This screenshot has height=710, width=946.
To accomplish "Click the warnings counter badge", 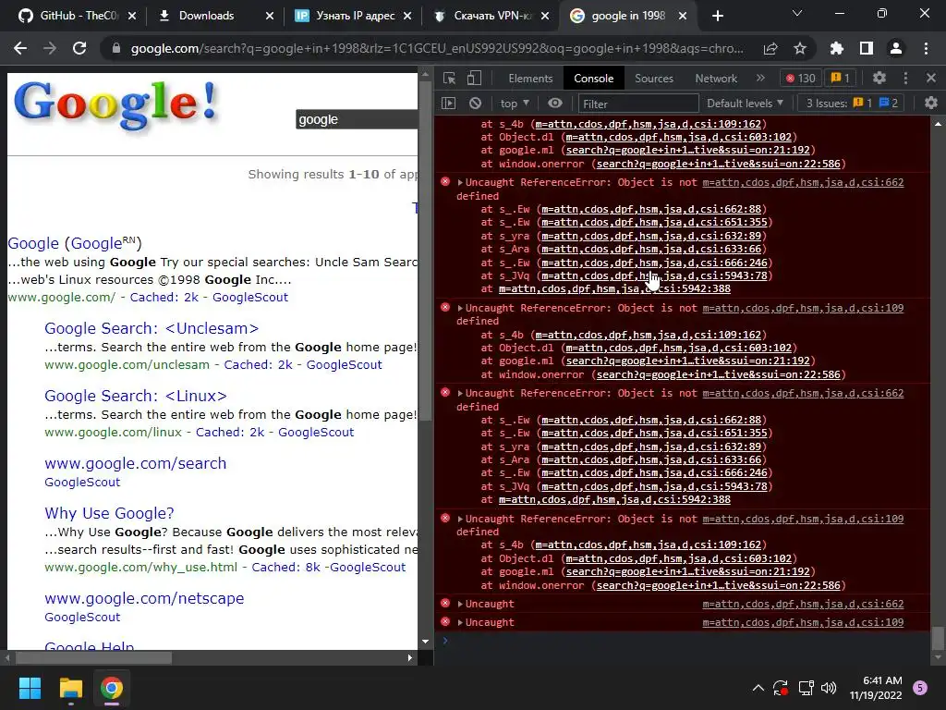I will pos(841,78).
